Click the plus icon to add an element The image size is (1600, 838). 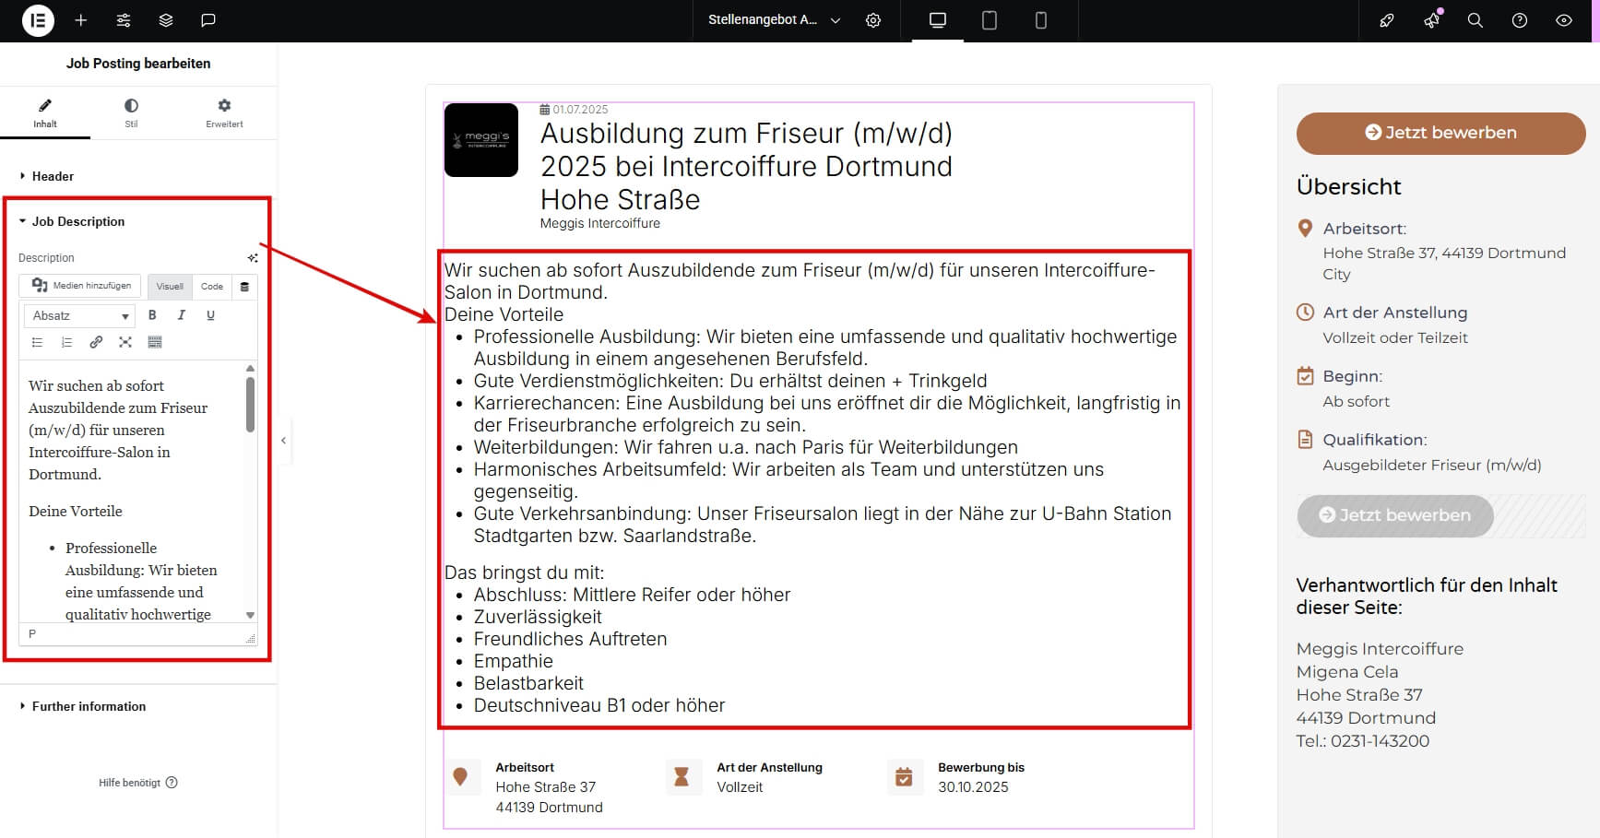[81, 20]
